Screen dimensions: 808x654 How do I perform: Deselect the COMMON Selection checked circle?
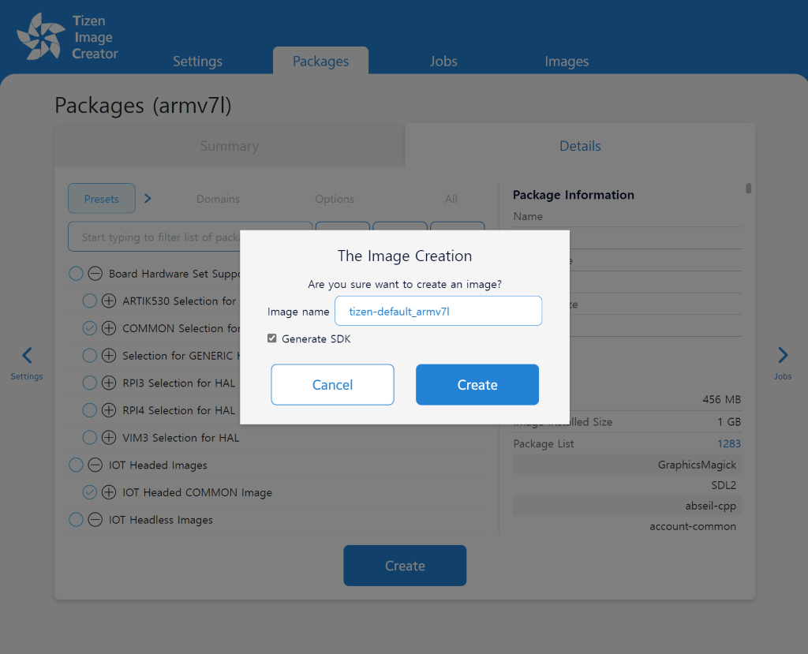(x=89, y=328)
